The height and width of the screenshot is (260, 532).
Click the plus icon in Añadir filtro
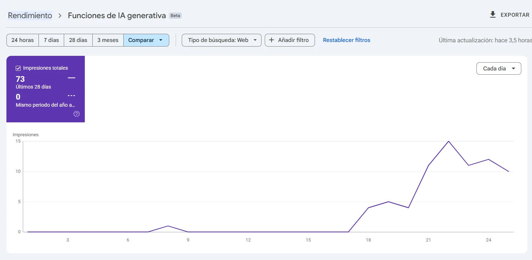click(x=272, y=40)
